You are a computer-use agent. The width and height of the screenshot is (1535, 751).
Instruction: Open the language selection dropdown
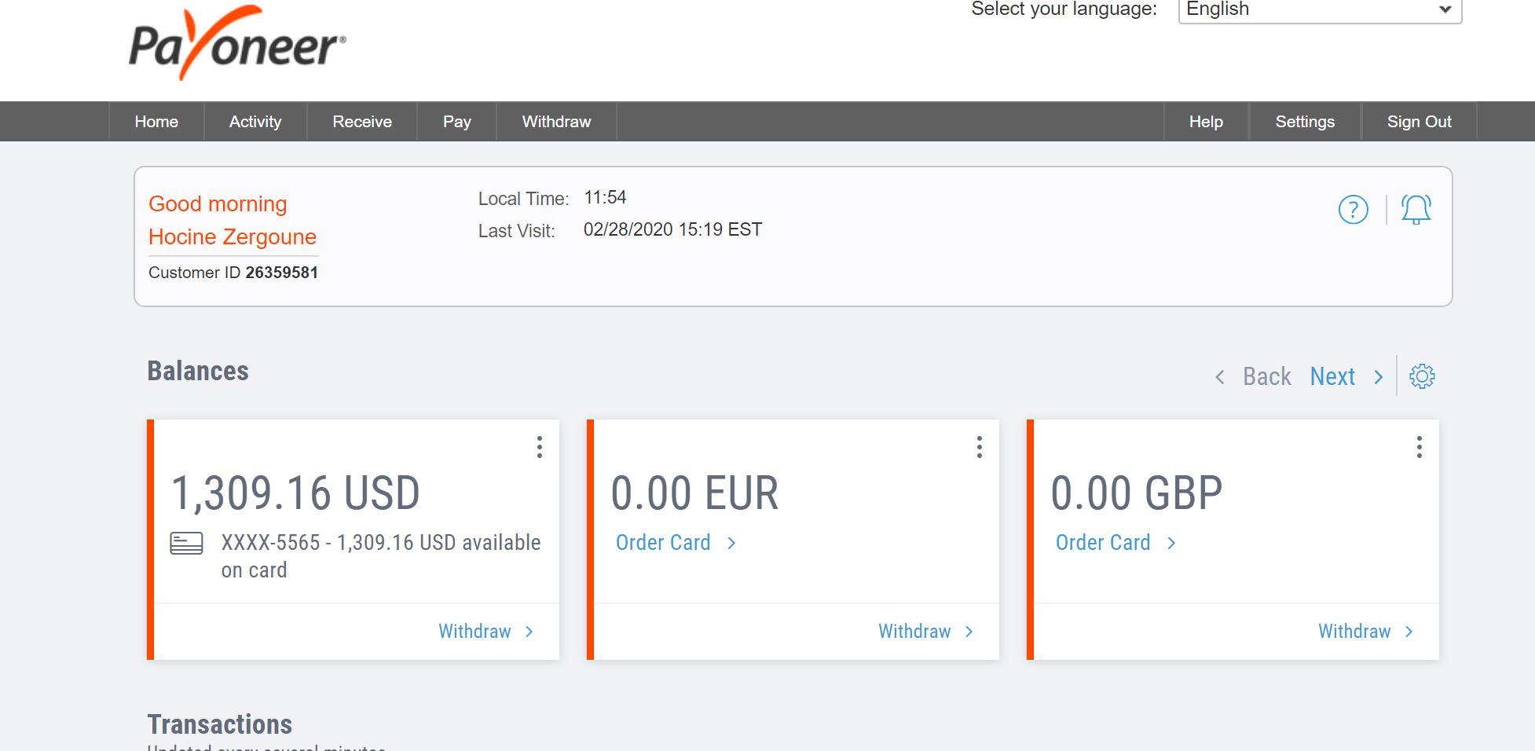tap(1320, 10)
